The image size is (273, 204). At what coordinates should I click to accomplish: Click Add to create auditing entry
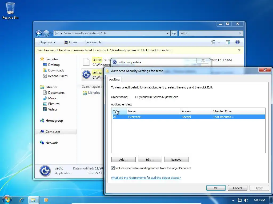click(x=123, y=160)
